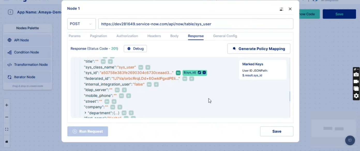Viewport: 360px width, 151px height.
Task: Click the plus icon beside "internal_integration_user"
Action: pos(156,84)
